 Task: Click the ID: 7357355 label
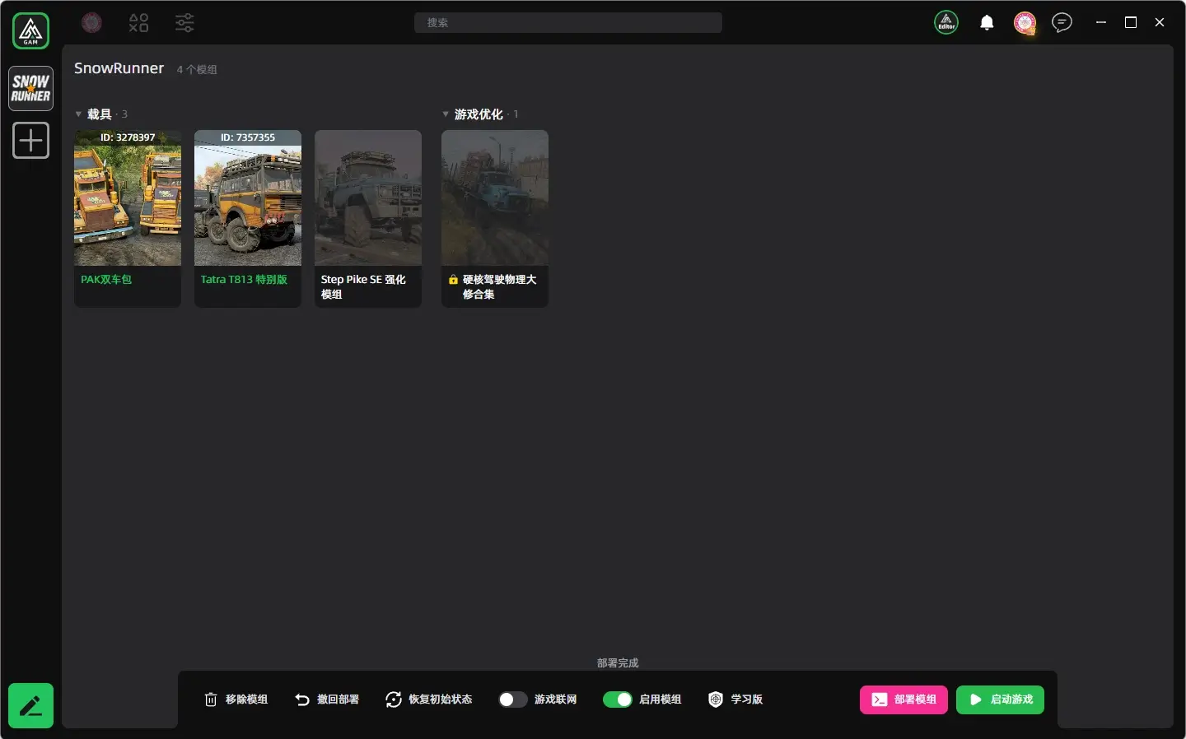pyautogui.click(x=248, y=137)
